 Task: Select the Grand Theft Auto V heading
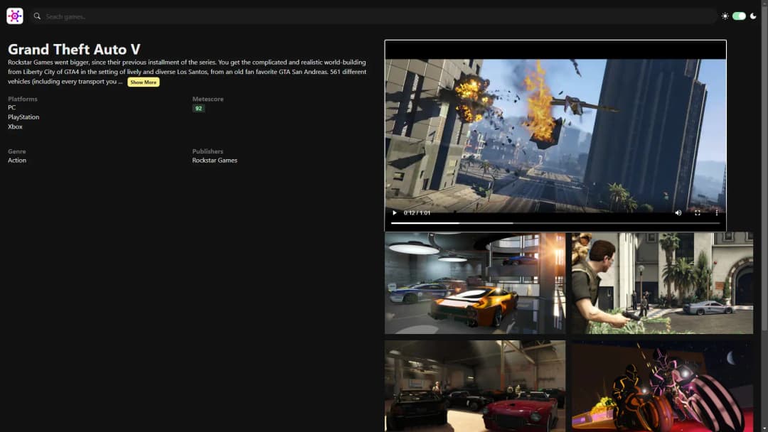(74, 50)
